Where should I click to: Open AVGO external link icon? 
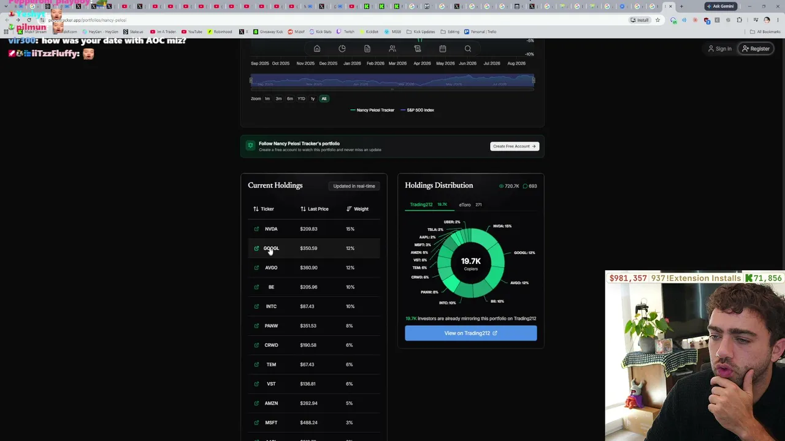click(x=256, y=268)
